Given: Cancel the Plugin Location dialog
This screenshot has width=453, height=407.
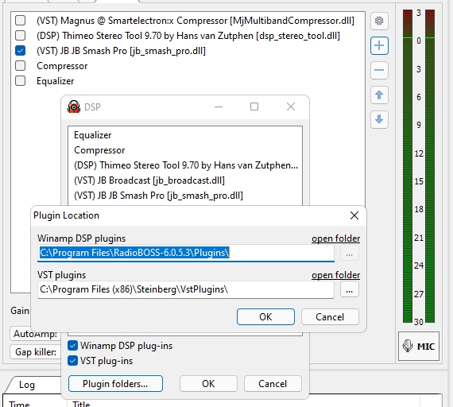Looking at the screenshot, I should [x=330, y=317].
